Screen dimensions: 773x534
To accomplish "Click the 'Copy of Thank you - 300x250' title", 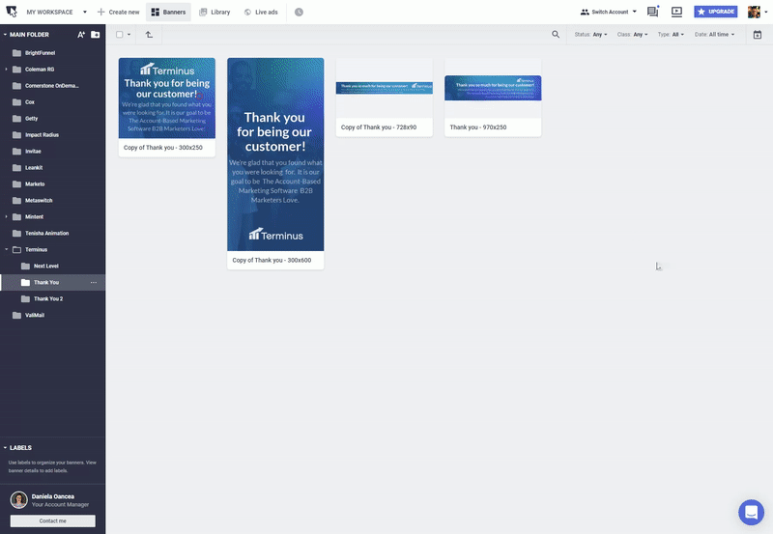I will coord(163,148).
